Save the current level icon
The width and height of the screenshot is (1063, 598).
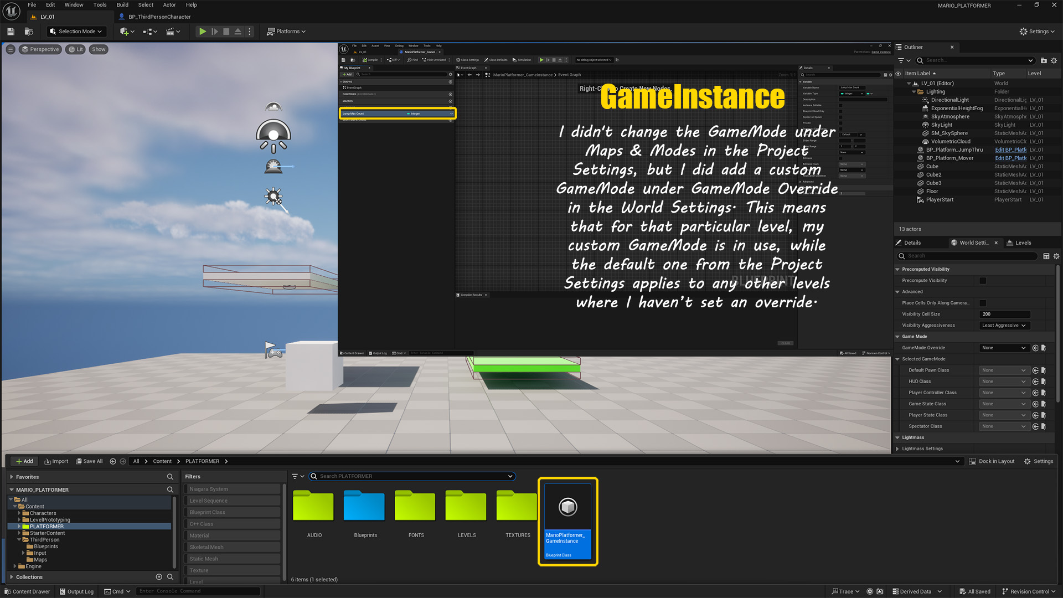click(x=11, y=32)
